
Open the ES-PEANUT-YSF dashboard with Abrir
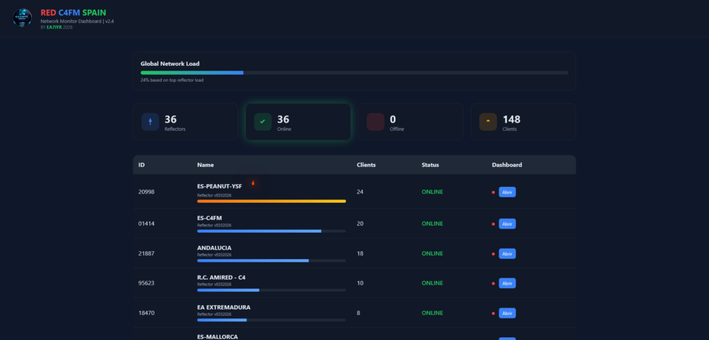(x=508, y=192)
